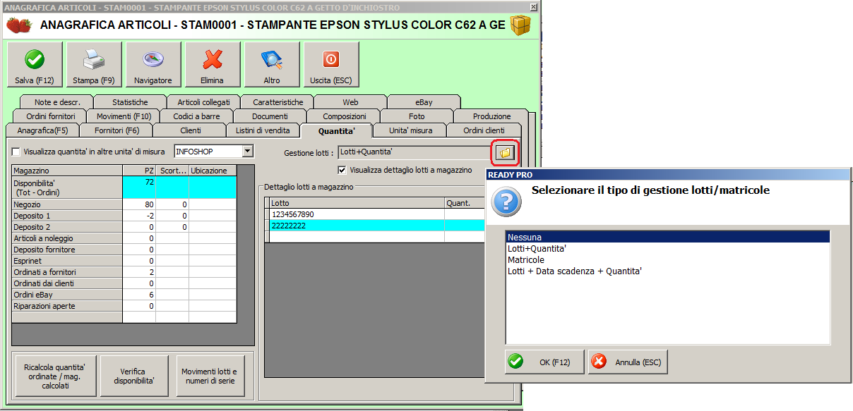Click the Gestione lotti value field
Image resolution: width=853 pixels, height=411 pixels.
coord(414,152)
